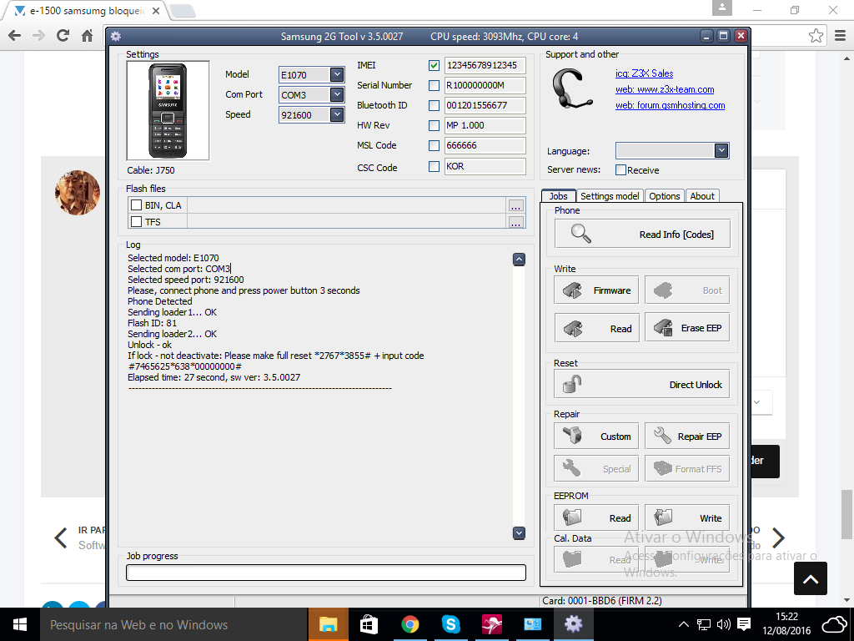Click the Read button under Write group
Screen dimensions: 854x641
[x=596, y=328]
